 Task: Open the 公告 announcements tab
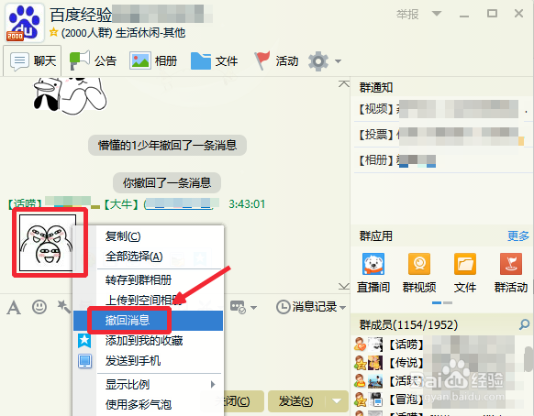(x=94, y=60)
